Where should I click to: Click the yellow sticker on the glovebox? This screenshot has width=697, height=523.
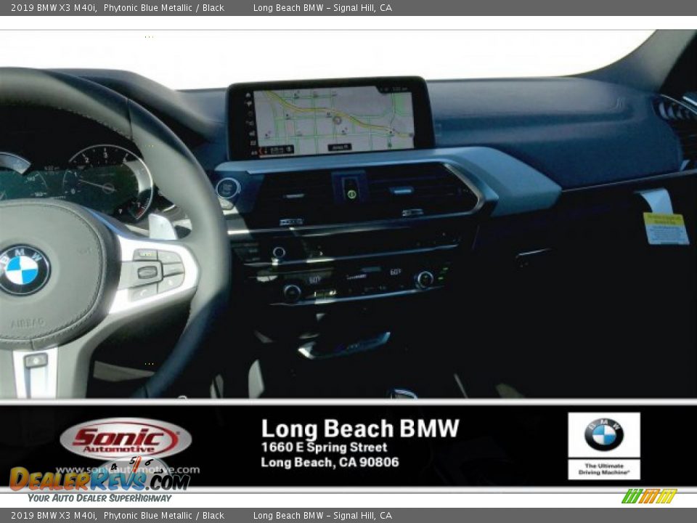pos(665,228)
